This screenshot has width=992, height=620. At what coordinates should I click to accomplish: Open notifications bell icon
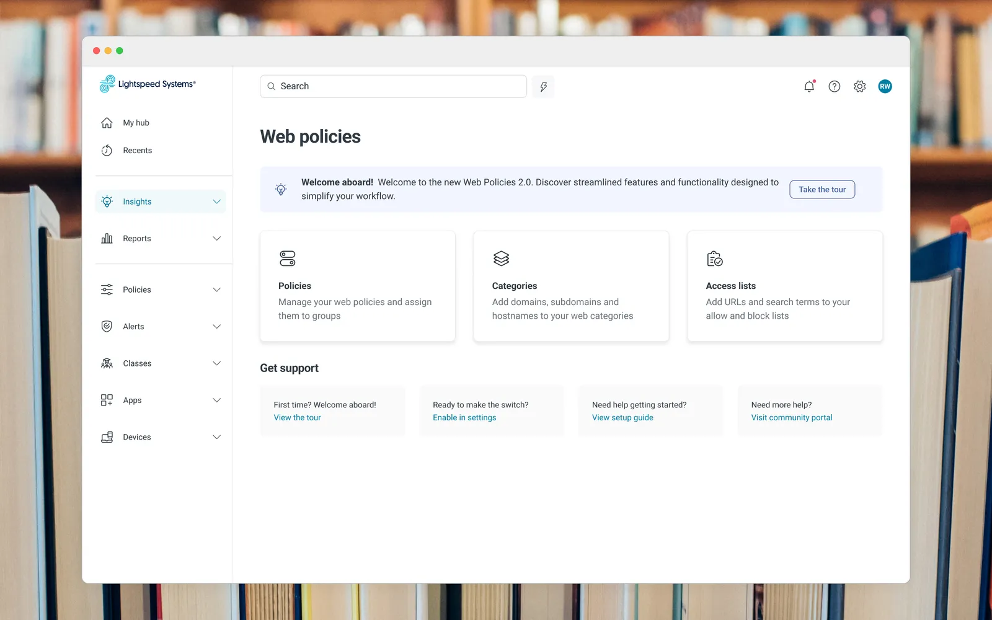(809, 87)
